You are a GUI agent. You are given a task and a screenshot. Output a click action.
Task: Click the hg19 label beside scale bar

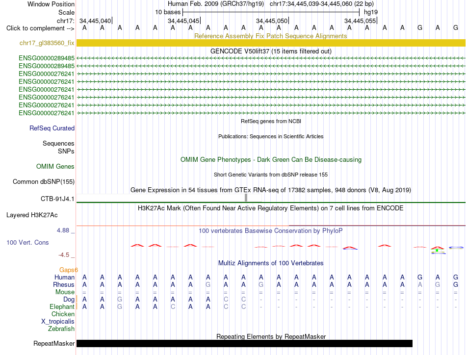371,12
